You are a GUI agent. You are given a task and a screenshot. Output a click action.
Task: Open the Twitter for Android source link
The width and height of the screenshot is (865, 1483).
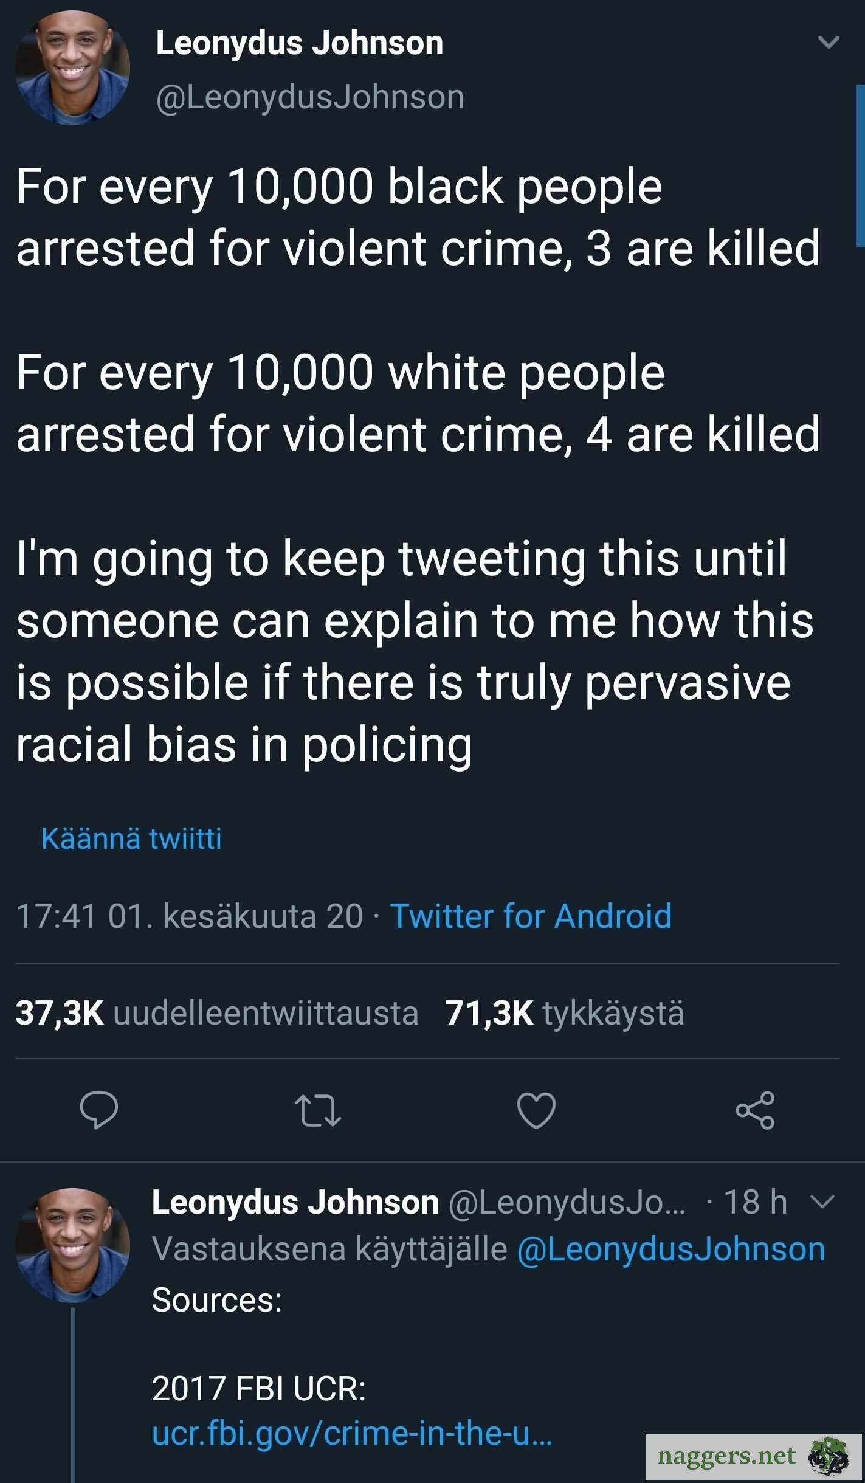tap(531, 916)
